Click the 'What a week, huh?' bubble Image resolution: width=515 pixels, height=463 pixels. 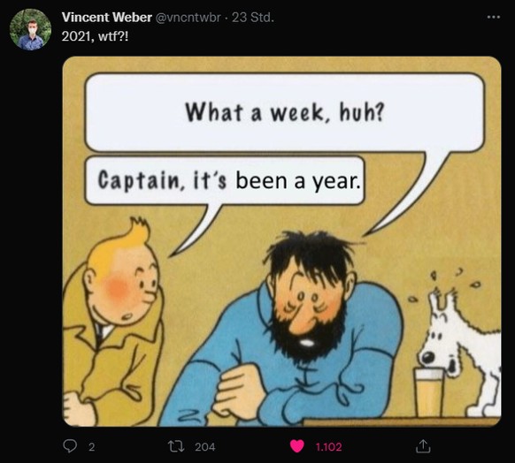point(284,112)
